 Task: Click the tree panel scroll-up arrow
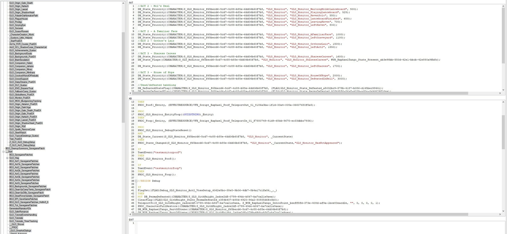pos(123,3)
